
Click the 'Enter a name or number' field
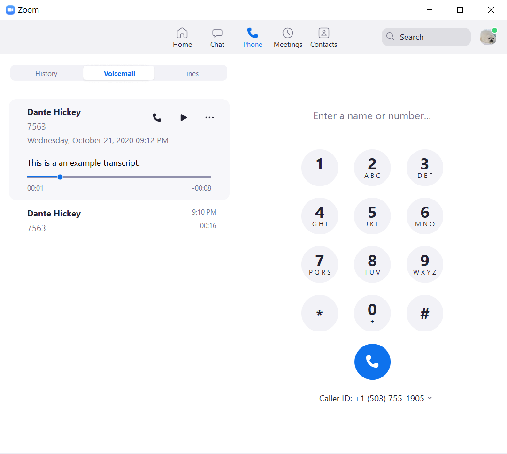372,116
